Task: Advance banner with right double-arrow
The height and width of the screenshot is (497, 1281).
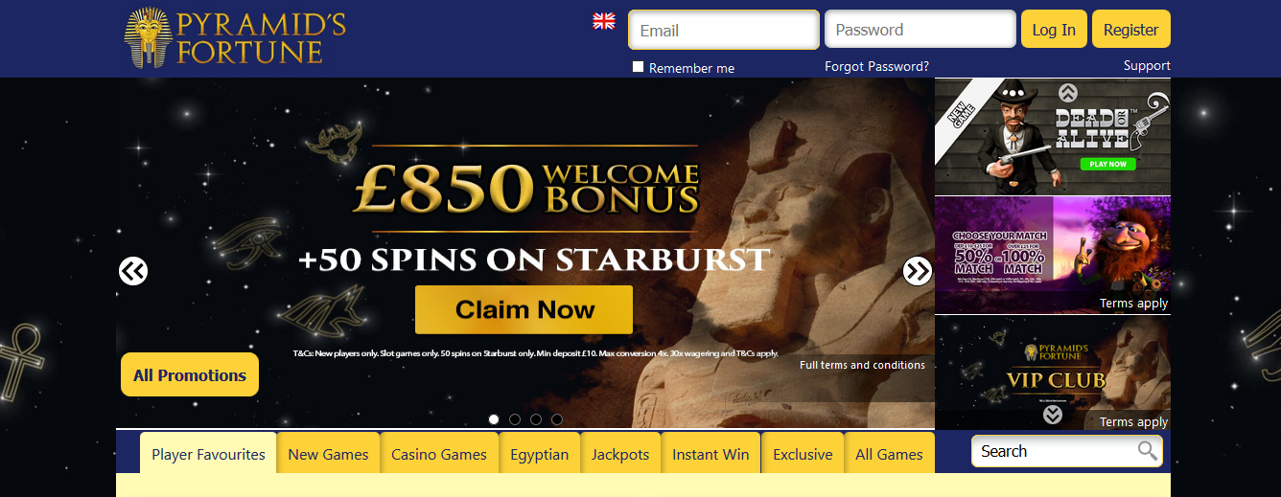Action: click(918, 271)
